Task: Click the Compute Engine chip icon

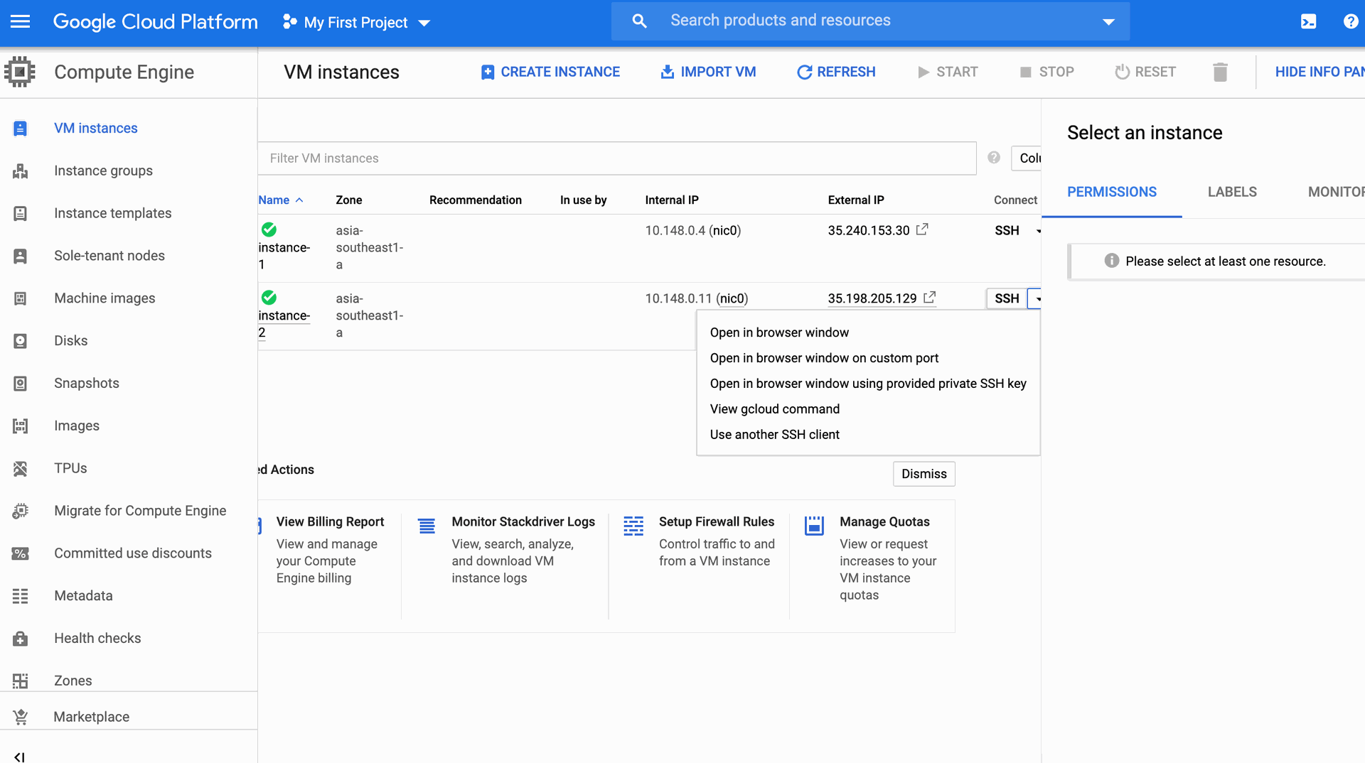Action: click(x=20, y=72)
